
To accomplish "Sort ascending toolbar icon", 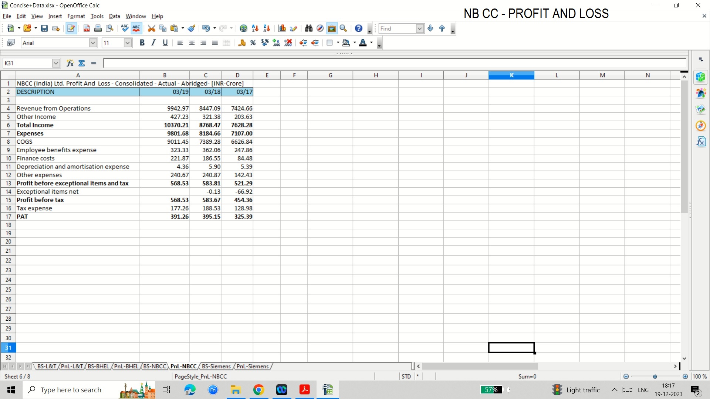I will (255, 28).
